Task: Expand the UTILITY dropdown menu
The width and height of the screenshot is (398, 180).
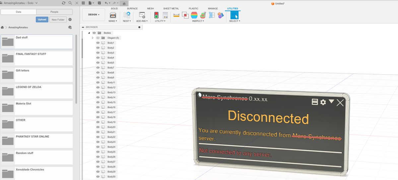Action: click(161, 21)
